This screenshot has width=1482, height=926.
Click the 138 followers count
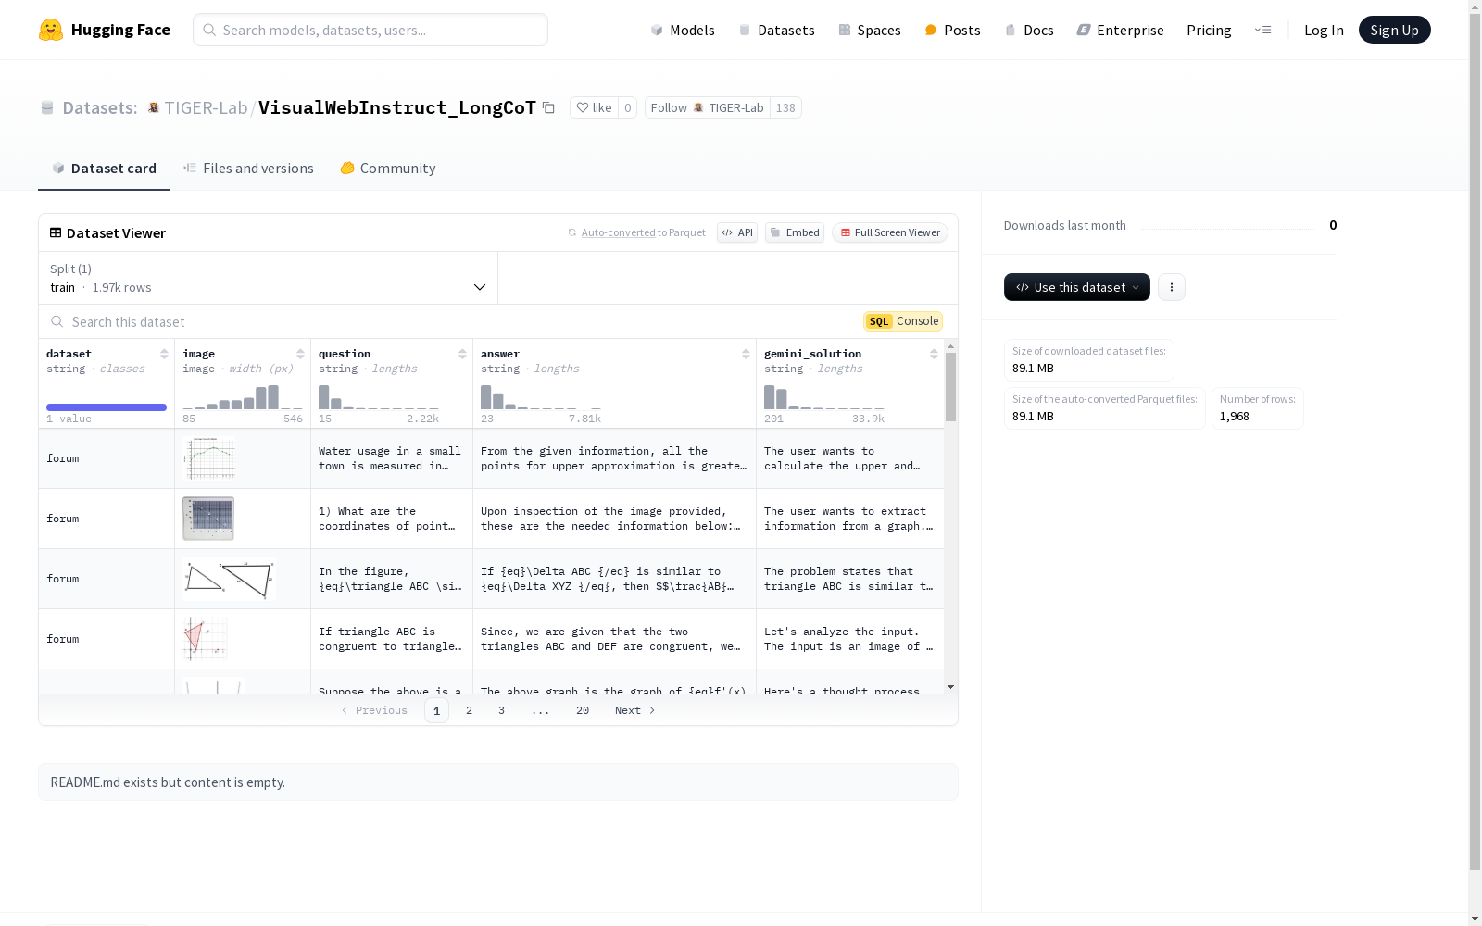[x=785, y=107]
